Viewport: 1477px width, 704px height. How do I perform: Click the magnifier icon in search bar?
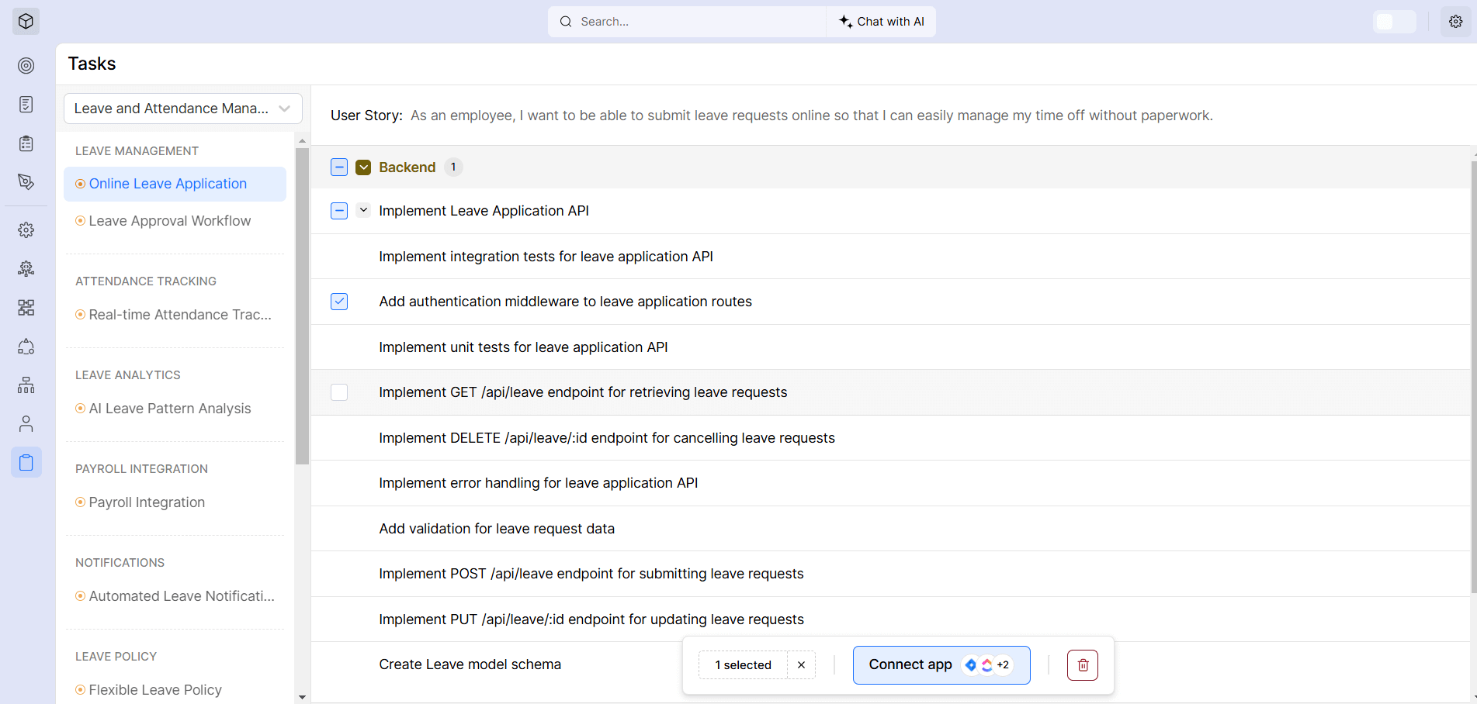[566, 22]
